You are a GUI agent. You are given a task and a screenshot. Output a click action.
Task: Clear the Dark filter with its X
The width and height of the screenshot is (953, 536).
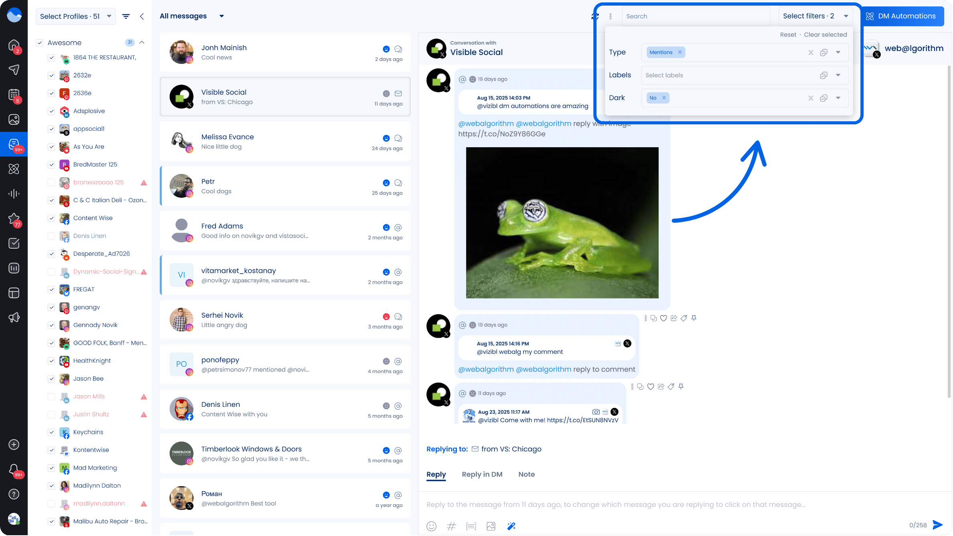[811, 98]
